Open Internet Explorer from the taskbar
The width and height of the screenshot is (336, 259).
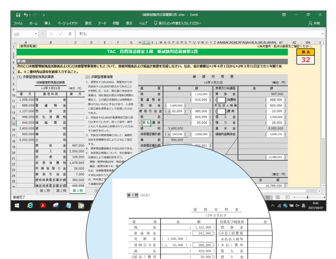coord(30,205)
